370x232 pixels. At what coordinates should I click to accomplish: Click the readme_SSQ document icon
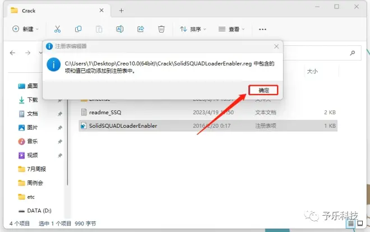pyautogui.click(x=84, y=112)
